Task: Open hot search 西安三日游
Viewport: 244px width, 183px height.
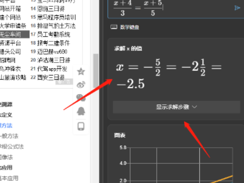Action: 51,77
